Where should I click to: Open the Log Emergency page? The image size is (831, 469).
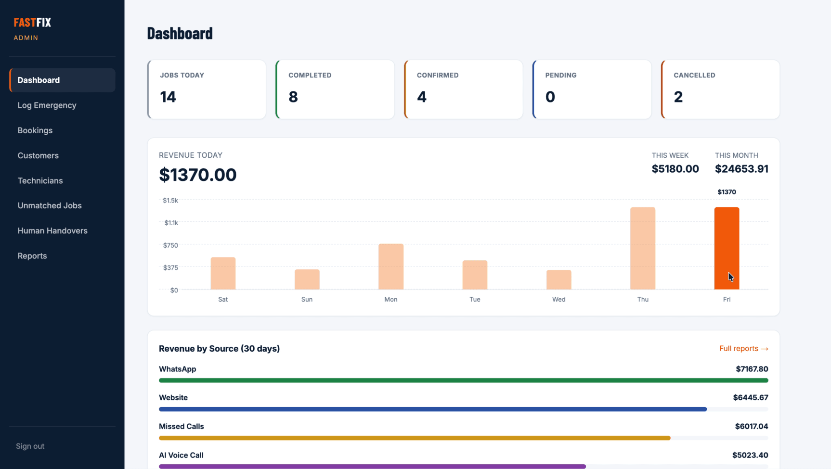coord(62,105)
